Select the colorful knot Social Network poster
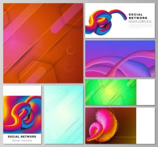 tap(22, 115)
